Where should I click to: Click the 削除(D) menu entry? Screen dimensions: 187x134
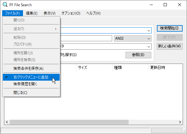[x=31, y=38]
